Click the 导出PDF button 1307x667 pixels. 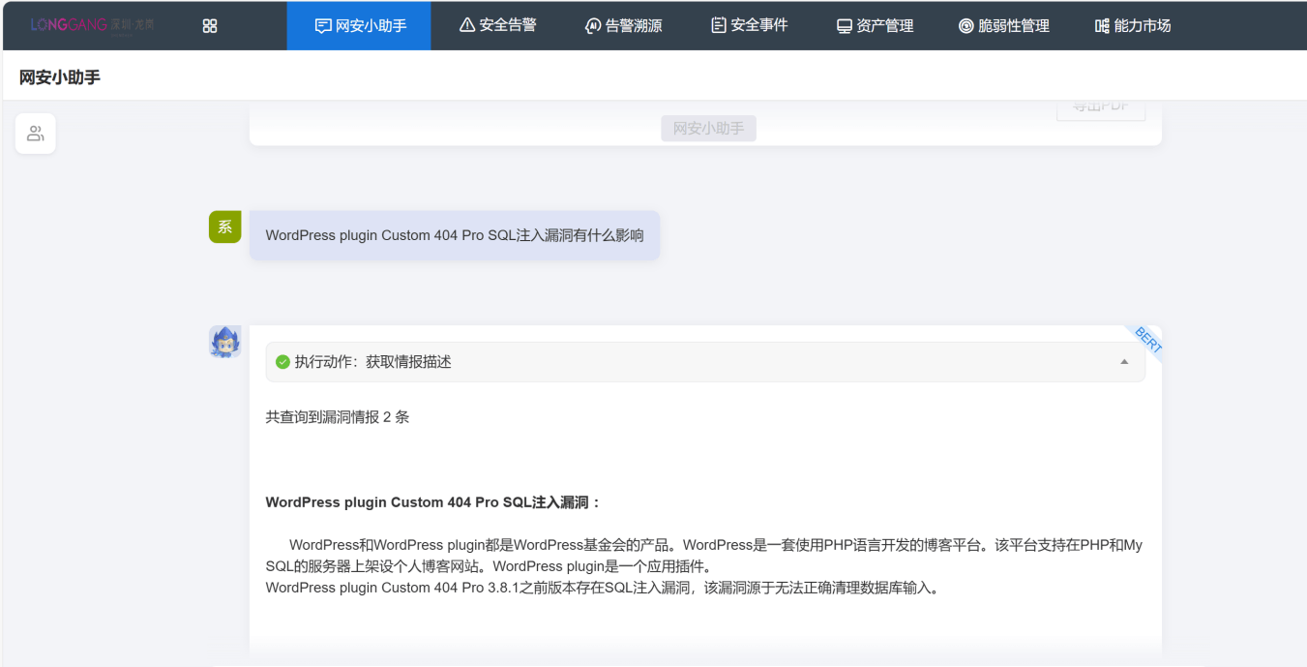(1101, 108)
